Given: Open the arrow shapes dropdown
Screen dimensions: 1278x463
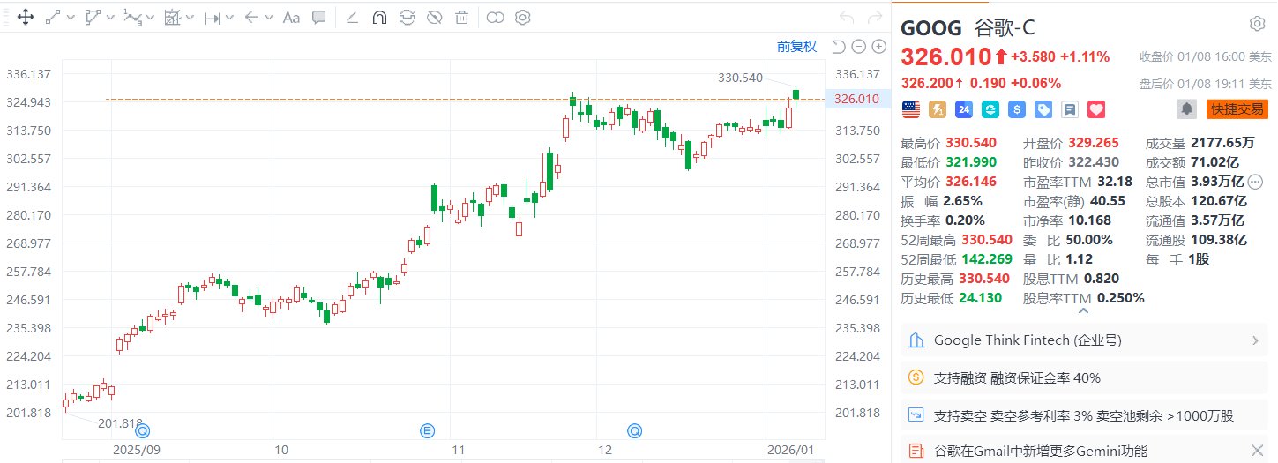Looking at the screenshot, I should 268,18.
